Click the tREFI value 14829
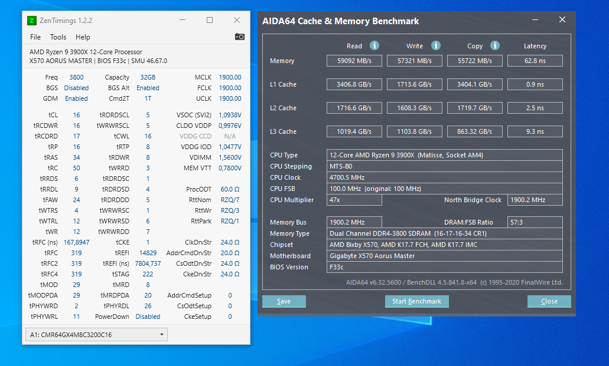 point(148,253)
